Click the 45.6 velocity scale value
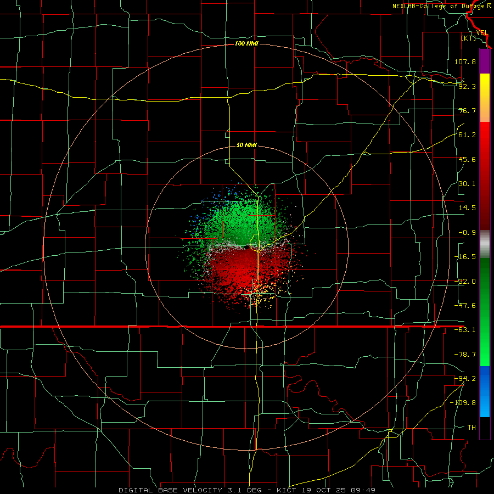 pos(467,159)
